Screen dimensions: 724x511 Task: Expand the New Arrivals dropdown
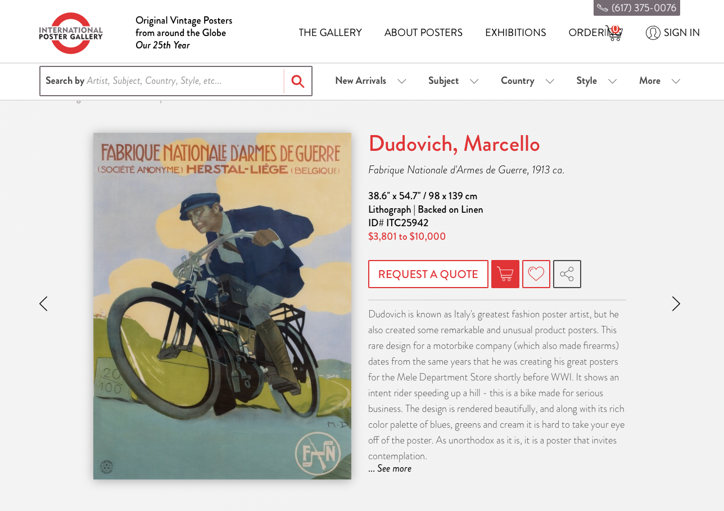pos(370,81)
